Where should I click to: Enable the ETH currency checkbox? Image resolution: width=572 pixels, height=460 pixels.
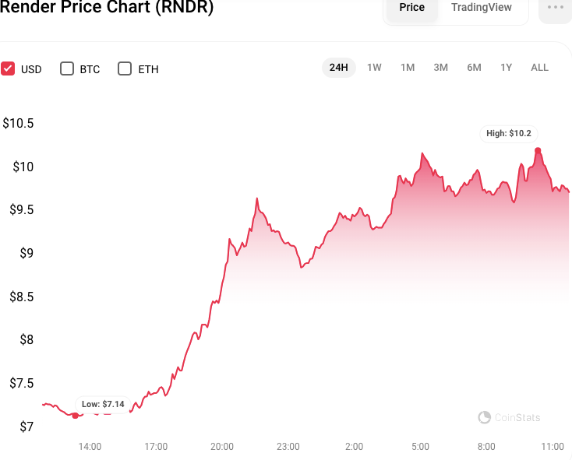tap(125, 68)
